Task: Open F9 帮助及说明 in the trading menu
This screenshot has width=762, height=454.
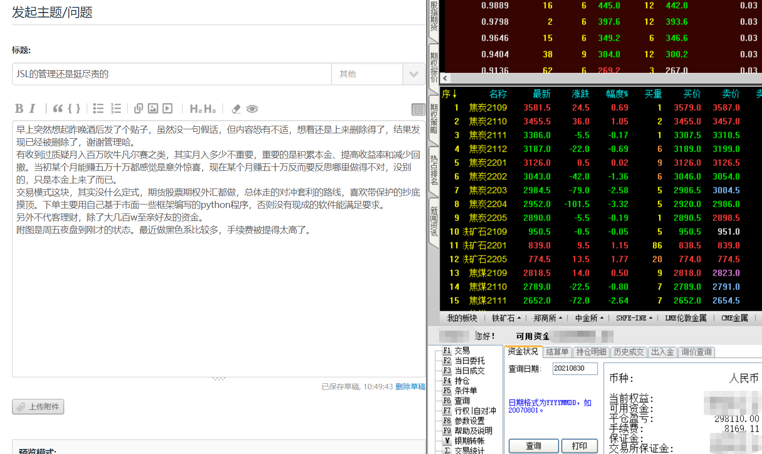Action: point(468,431)
